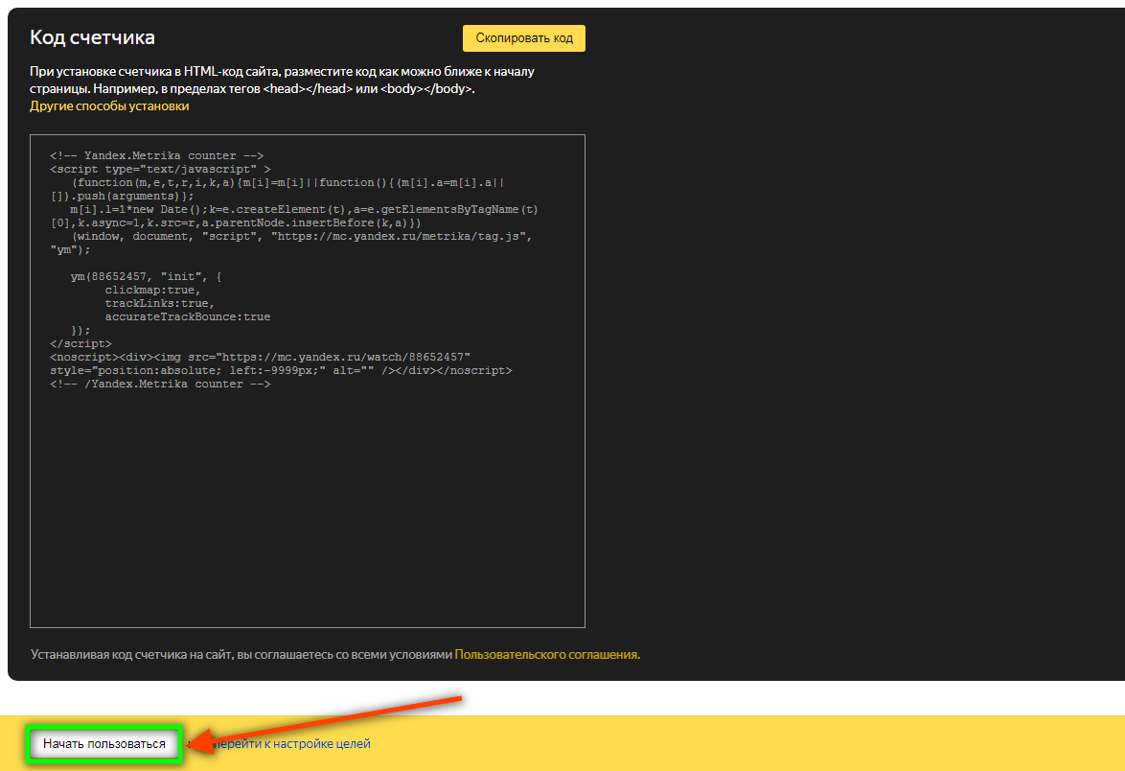Click the "clickmap:true," code line

(x=152, y=290)
